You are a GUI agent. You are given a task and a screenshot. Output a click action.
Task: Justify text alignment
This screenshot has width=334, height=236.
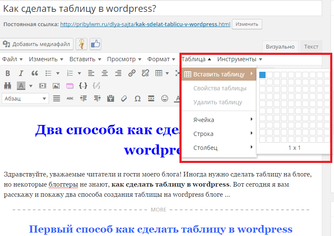point(57,98)
